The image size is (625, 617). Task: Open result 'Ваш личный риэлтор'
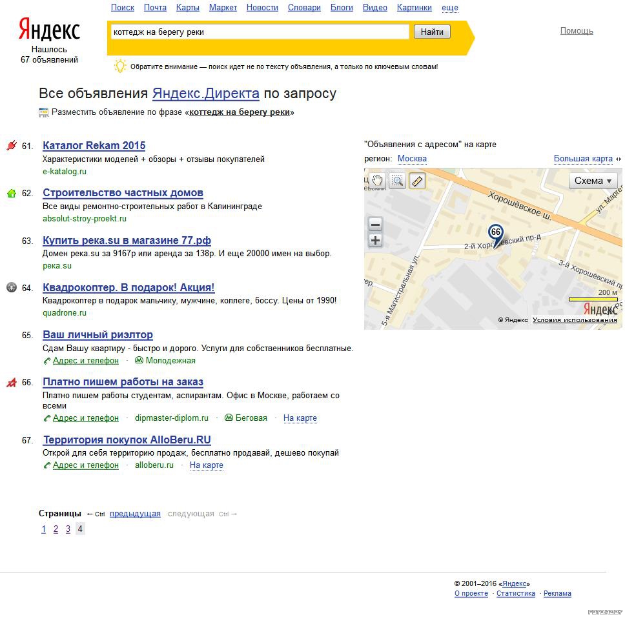click(x=97, y=334)
